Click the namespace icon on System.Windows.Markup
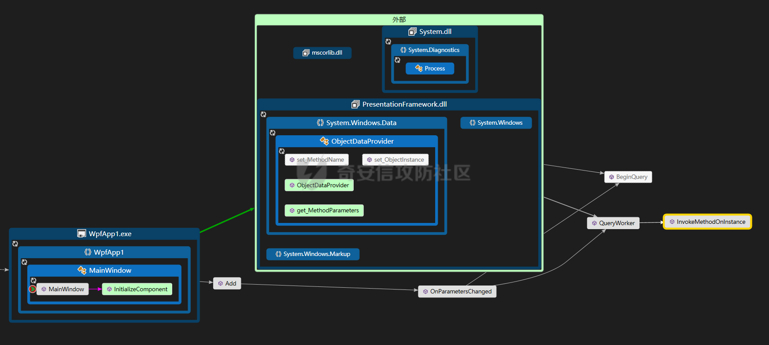This screenshot has height=345, width=769. click(278, 254)
